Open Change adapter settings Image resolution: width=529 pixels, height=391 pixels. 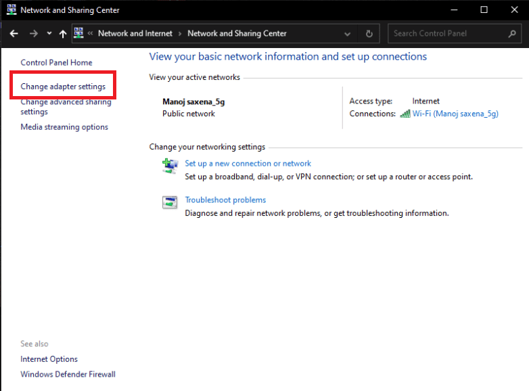point(63,87)
